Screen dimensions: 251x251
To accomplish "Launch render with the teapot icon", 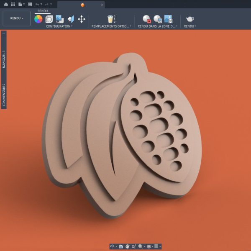I will pos(190,19).
